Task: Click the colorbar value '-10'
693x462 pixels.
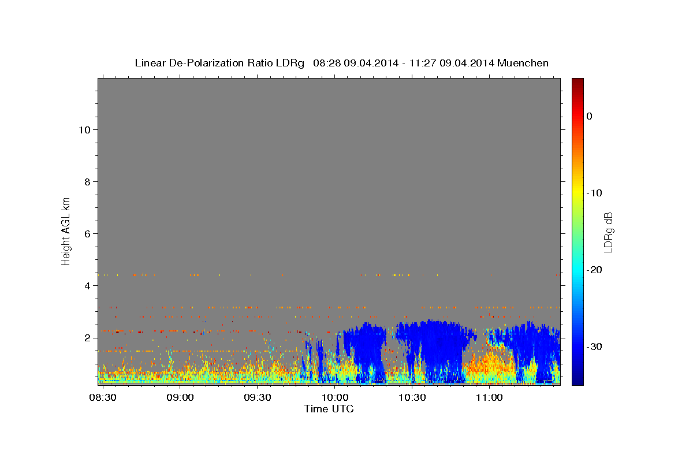Action: [594, 193]
